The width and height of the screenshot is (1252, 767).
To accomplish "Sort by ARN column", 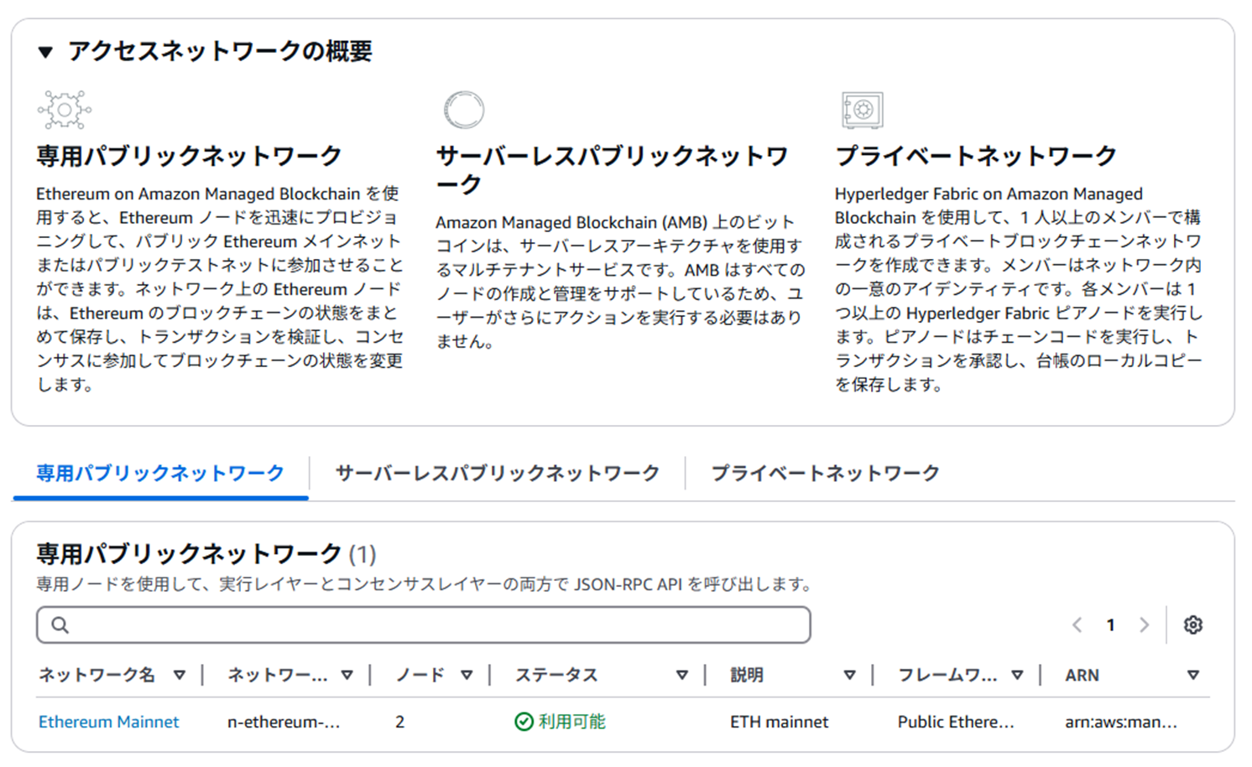I will 1193,676.
